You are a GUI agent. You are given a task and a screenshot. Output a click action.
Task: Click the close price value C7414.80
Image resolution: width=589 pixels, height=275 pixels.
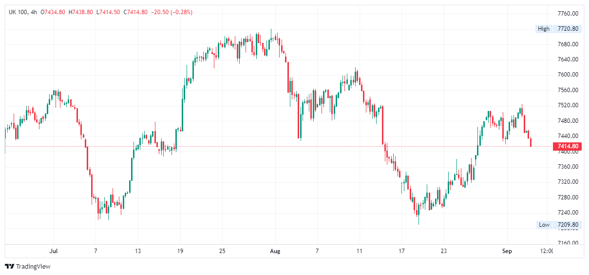pos(137,12)
